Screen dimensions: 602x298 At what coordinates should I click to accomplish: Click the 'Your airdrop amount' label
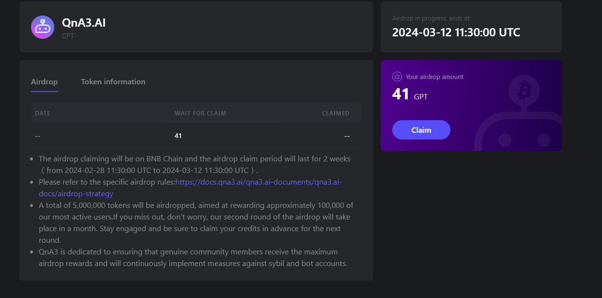(434, 77)
